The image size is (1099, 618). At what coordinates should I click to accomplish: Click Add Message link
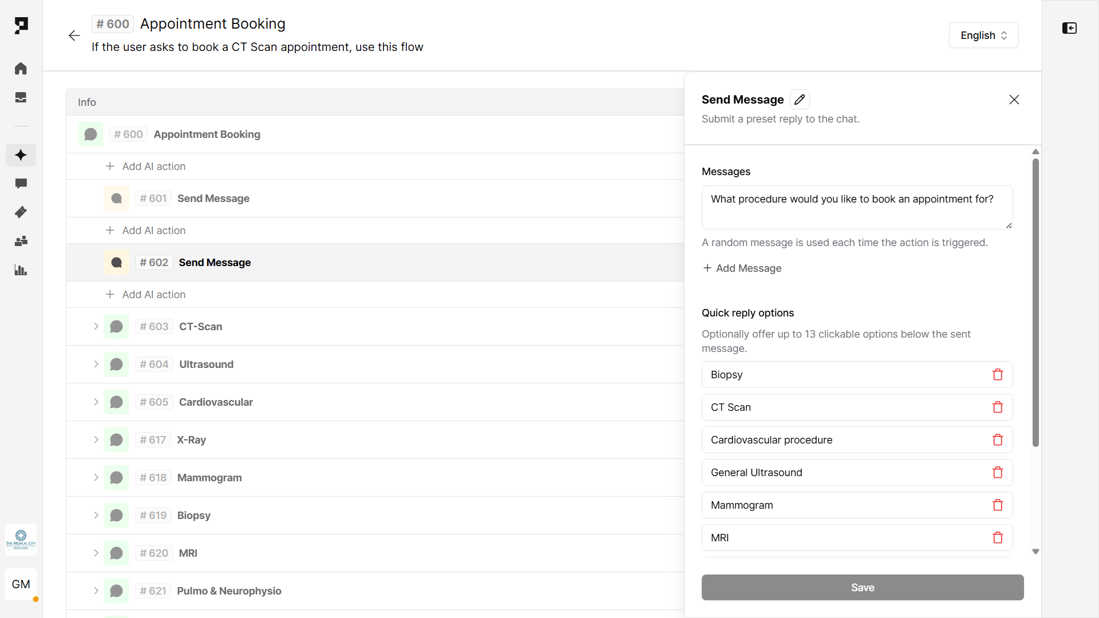pyautogui.click(x=742, y=268)
